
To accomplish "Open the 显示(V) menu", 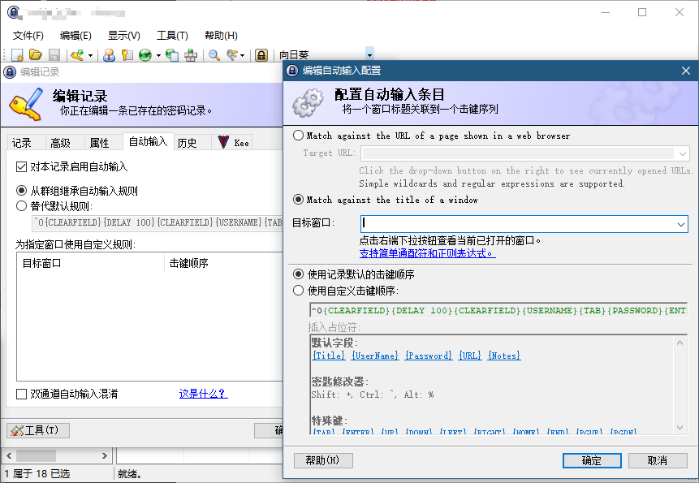I will pyautogui.click(x=124, y=35).
